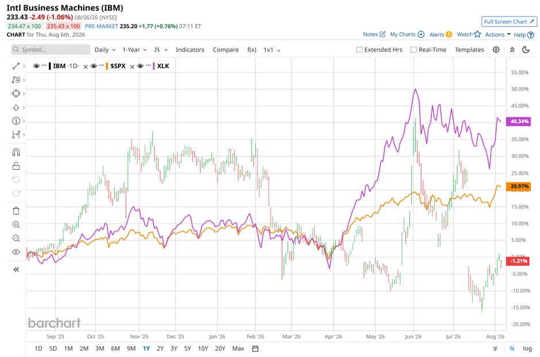Zoom in on the chart
The height and width of the screenshot is (357, 540).
[x=16, y=225]
